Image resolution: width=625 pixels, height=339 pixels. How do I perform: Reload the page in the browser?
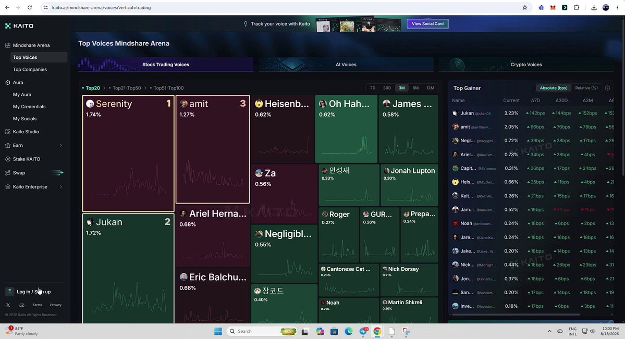pyautogui.click(x=30, y=8)
